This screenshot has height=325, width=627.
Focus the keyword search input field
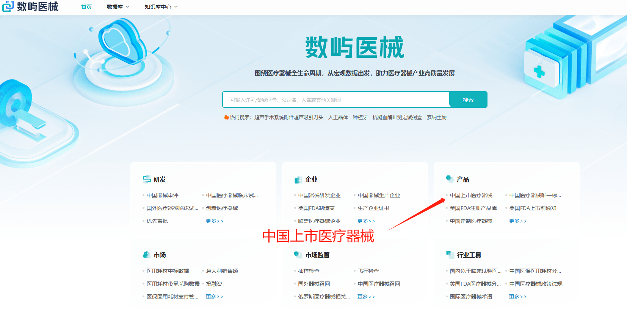tap(336, 100)
